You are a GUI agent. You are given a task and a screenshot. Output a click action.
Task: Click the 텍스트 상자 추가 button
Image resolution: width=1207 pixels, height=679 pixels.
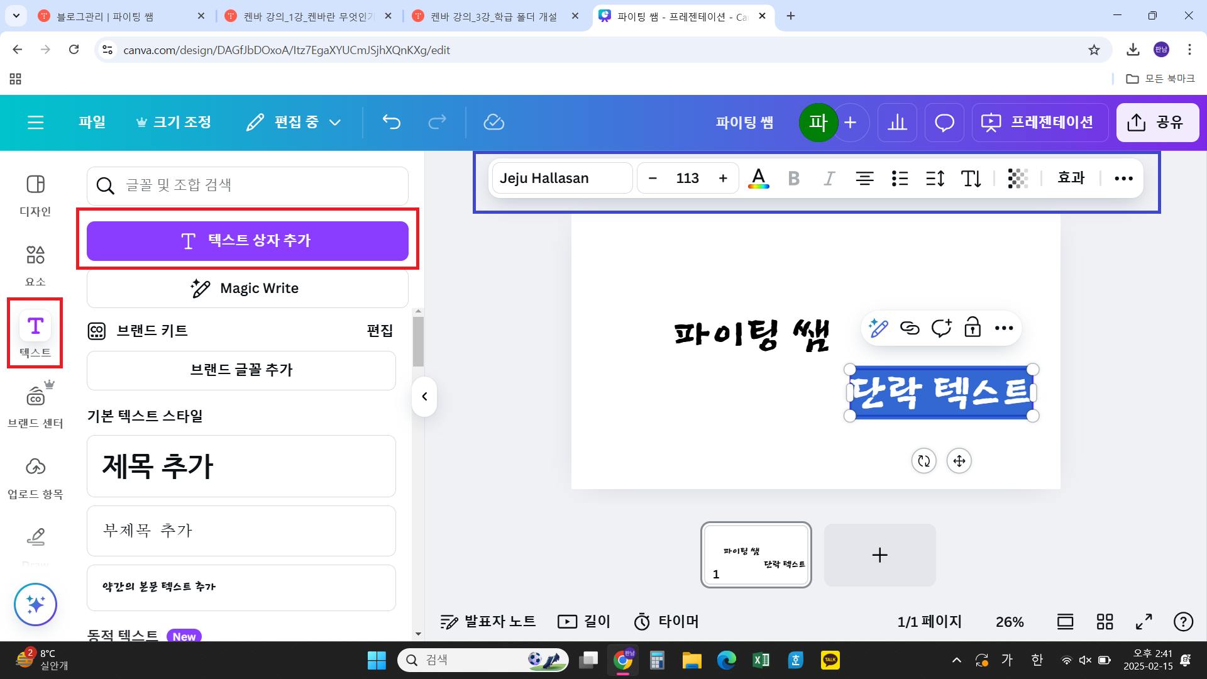coord(247,240)
